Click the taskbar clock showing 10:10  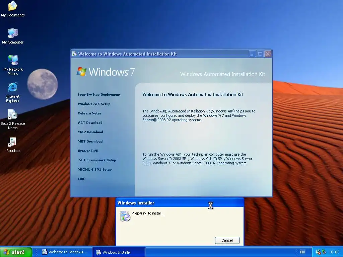[x=334, y=252]
